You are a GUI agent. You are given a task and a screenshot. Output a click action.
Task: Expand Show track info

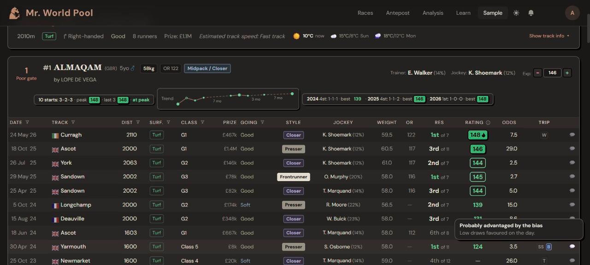[549, 36]
